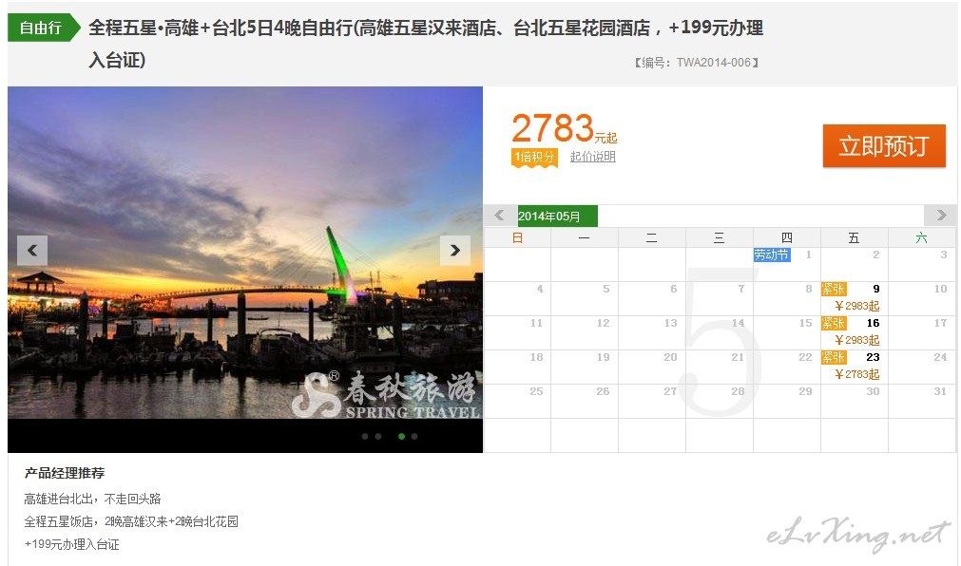The width and height of the screenshot is (961, 566).
Task: Click the 六 Saturday column header
Action: tap(922, 237)
